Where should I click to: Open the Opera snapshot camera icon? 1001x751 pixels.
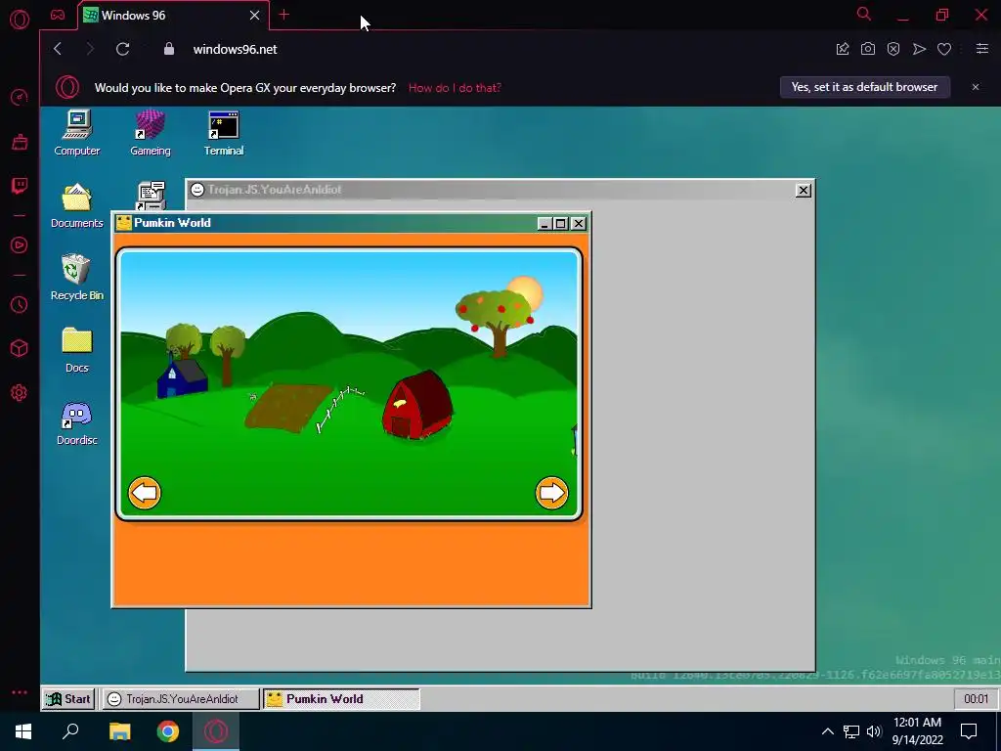pyautogui.click(x=868, y=49)
